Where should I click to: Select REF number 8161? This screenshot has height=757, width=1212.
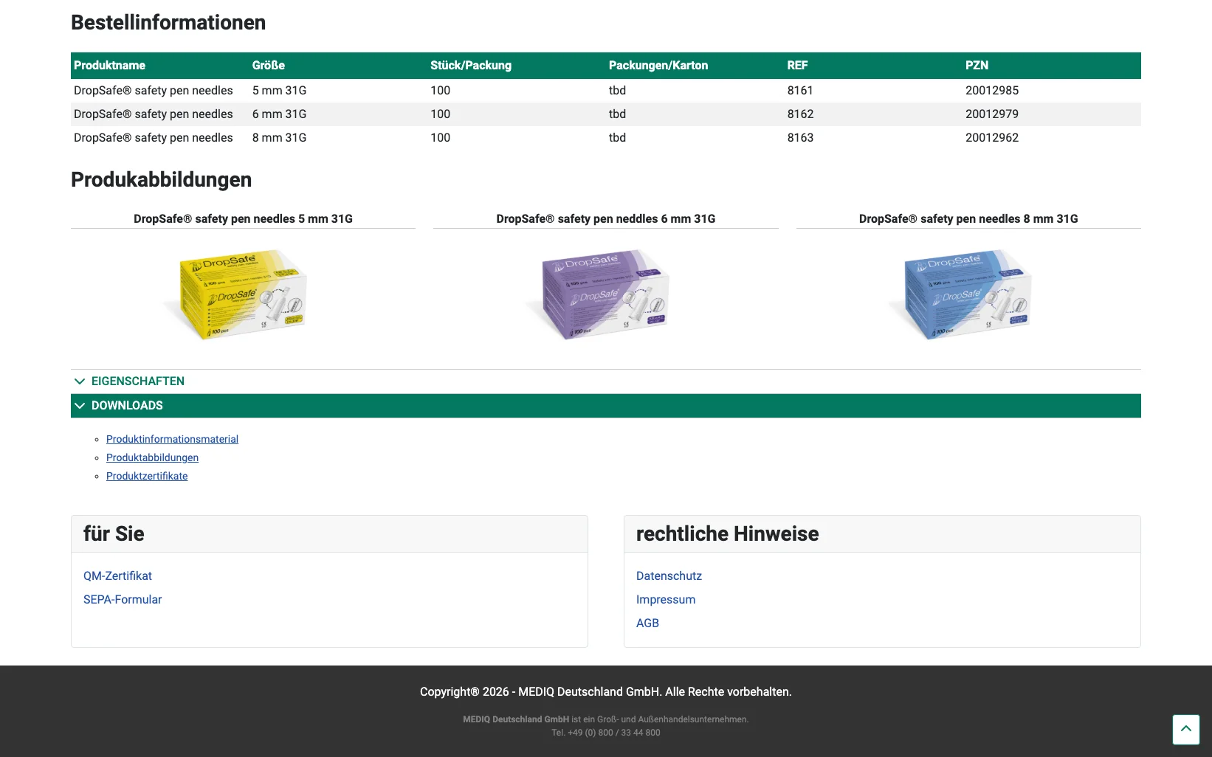pyautogui.click(x=800, y=90)
